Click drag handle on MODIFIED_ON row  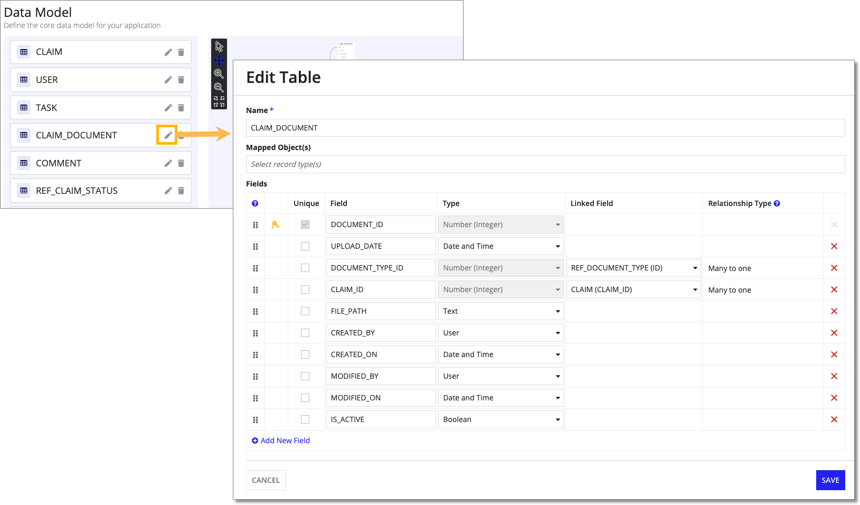tap(256, 398)
